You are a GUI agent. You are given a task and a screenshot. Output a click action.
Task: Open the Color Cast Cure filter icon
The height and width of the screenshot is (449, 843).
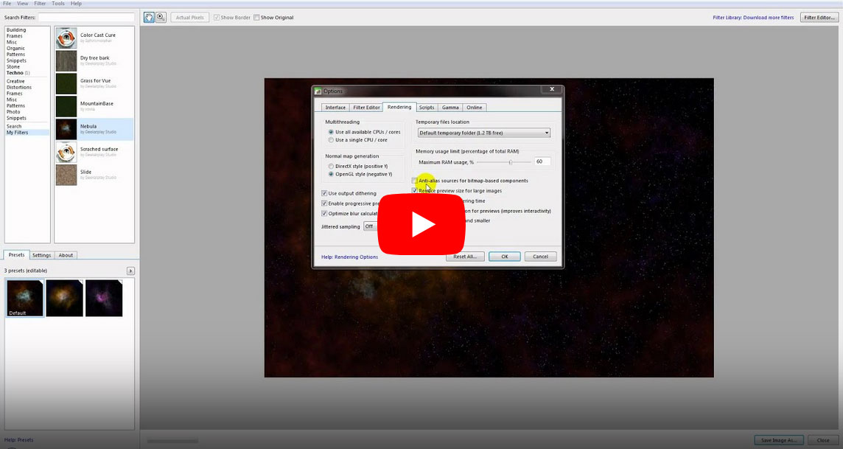point(66,38)
